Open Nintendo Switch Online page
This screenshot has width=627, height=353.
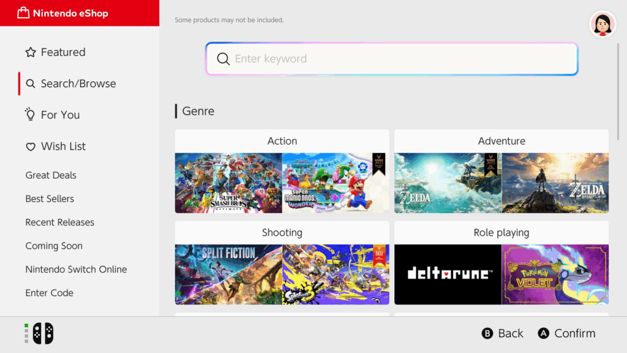76,270
